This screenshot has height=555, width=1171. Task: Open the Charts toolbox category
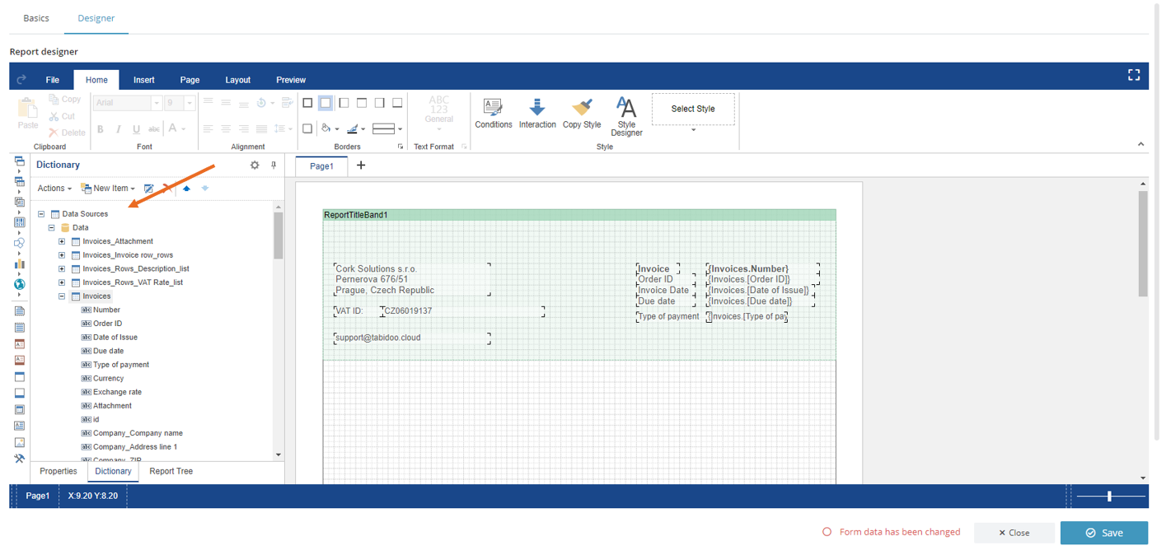click(20, 264)
